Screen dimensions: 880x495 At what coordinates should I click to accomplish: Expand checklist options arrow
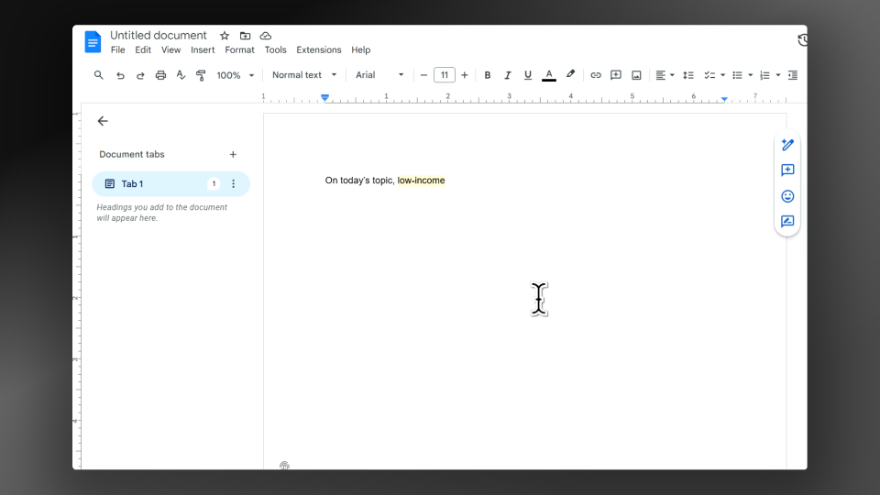(723, 75)
